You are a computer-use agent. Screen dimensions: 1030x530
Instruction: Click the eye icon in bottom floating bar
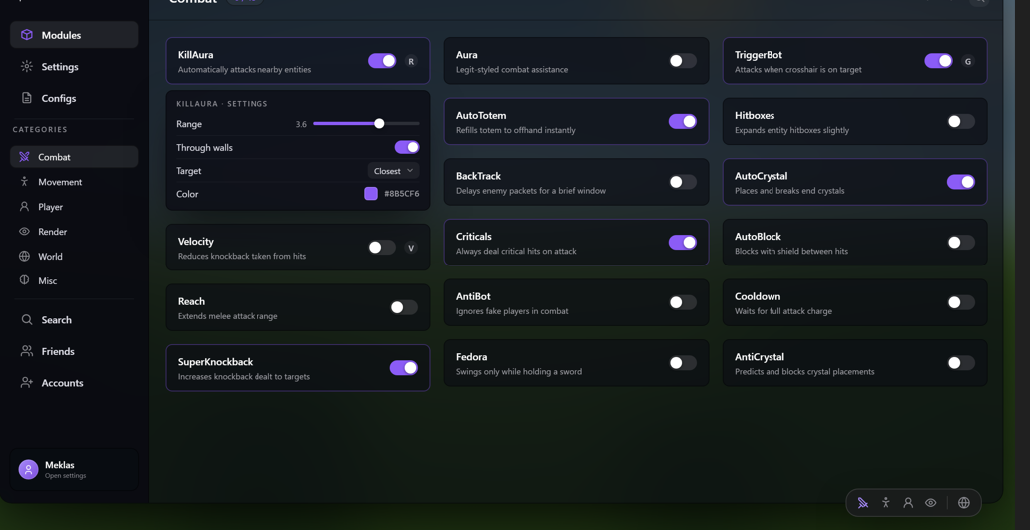pyautogui.click(x=931, y=503)
